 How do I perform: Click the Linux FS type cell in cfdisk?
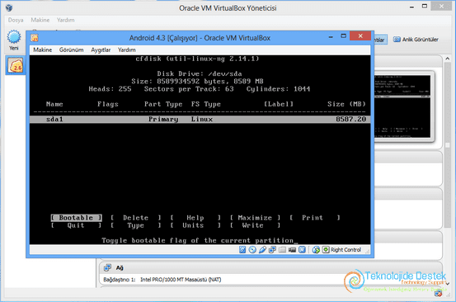(x=201, y=120)
